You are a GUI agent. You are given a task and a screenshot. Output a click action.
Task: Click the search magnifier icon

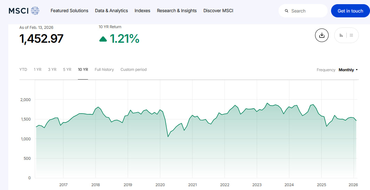pos(287,11)
